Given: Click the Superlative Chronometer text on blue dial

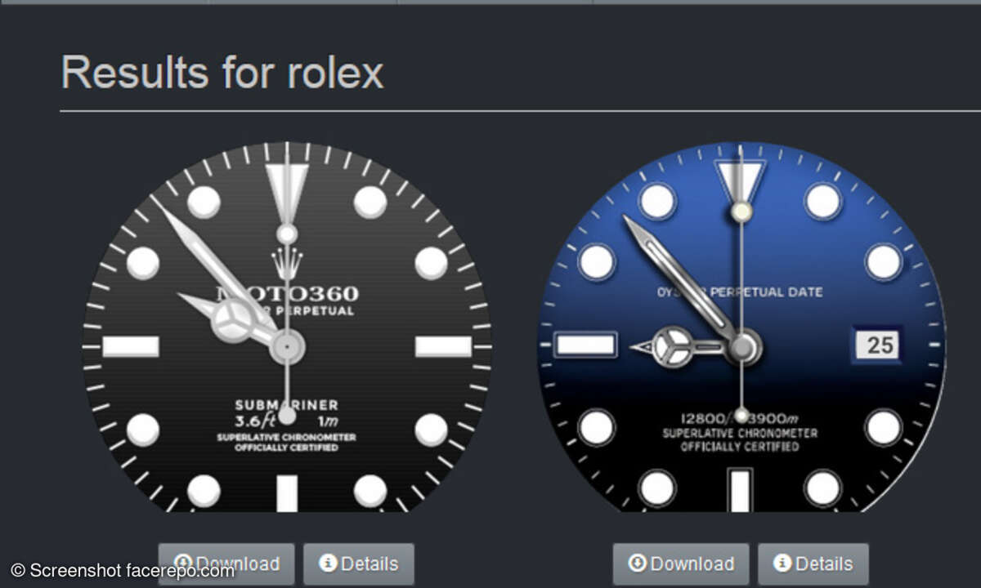Looking at the screenshot, I should tap(741, 434).
